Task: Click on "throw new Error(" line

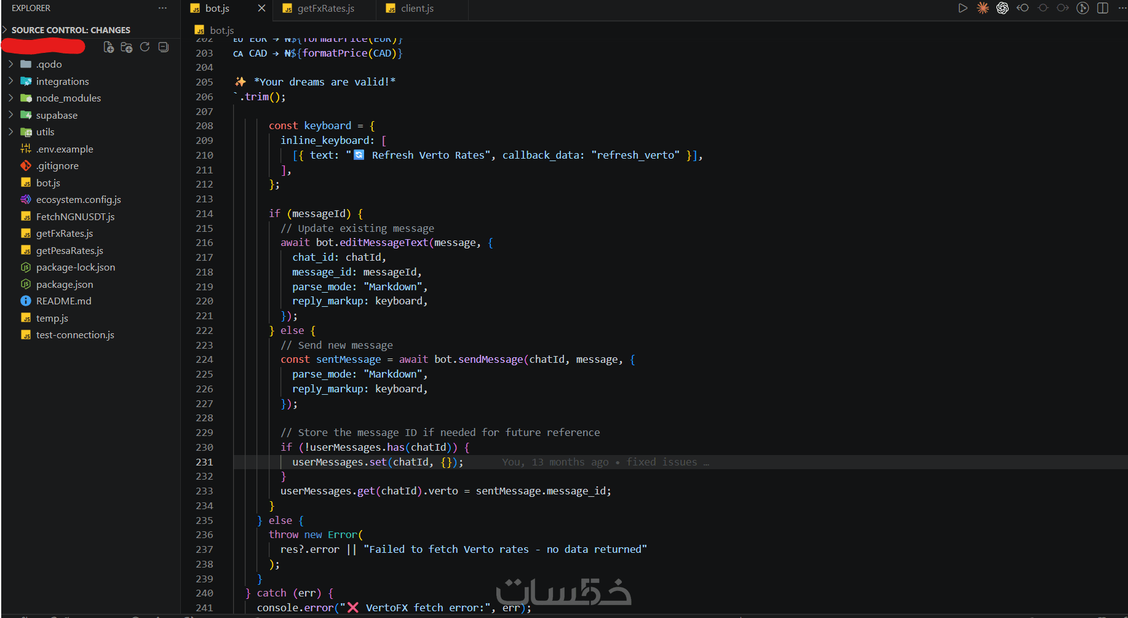Action: point(316,534)
